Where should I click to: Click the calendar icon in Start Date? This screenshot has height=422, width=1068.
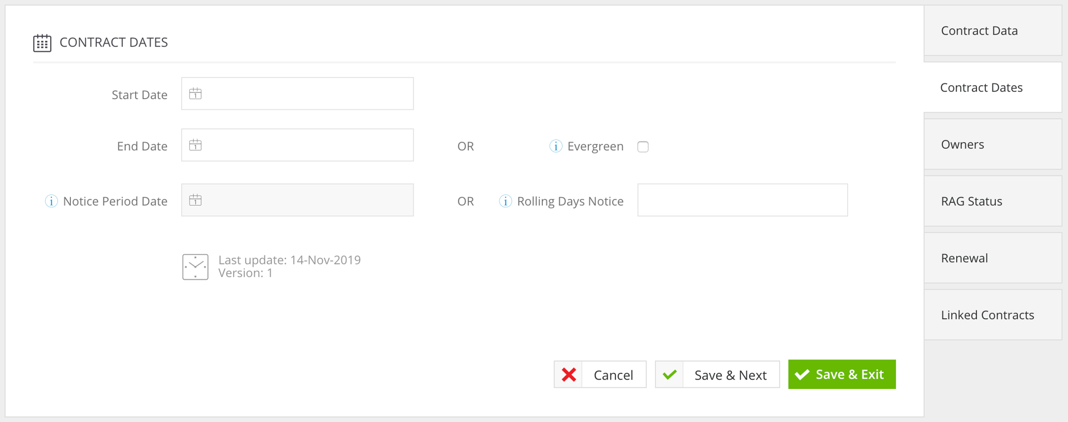(195, 93)
